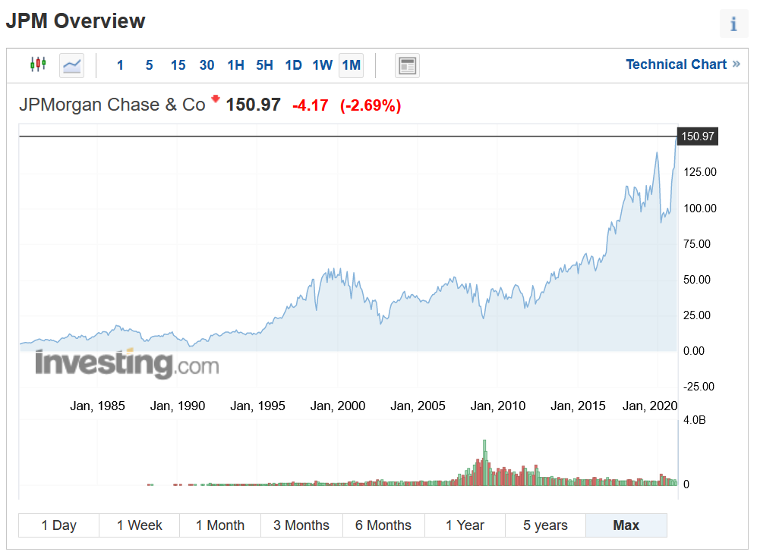Click the Jan, 2010 axis label
The image size is (757, 558).
click(498, 406)
